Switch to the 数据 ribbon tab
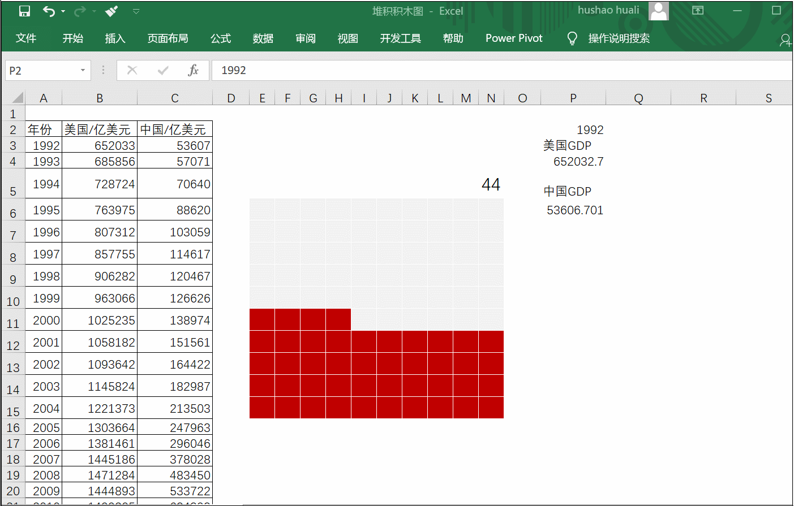Image resolution: width=794 pixels, height=506 pixels. pyautogui.click(x=263, y=38)
